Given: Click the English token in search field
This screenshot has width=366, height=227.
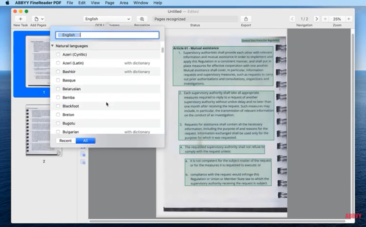Looking at the screenshot, I should coord(68,35).
